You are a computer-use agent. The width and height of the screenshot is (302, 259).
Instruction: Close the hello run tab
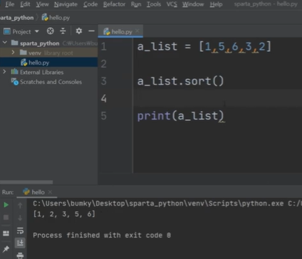(50, 192)
